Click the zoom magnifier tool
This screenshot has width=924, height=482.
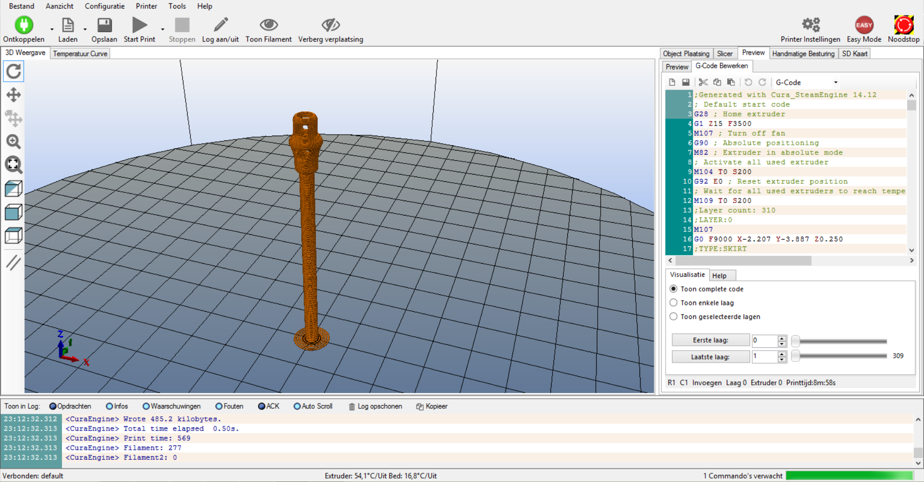pos(13,142)
